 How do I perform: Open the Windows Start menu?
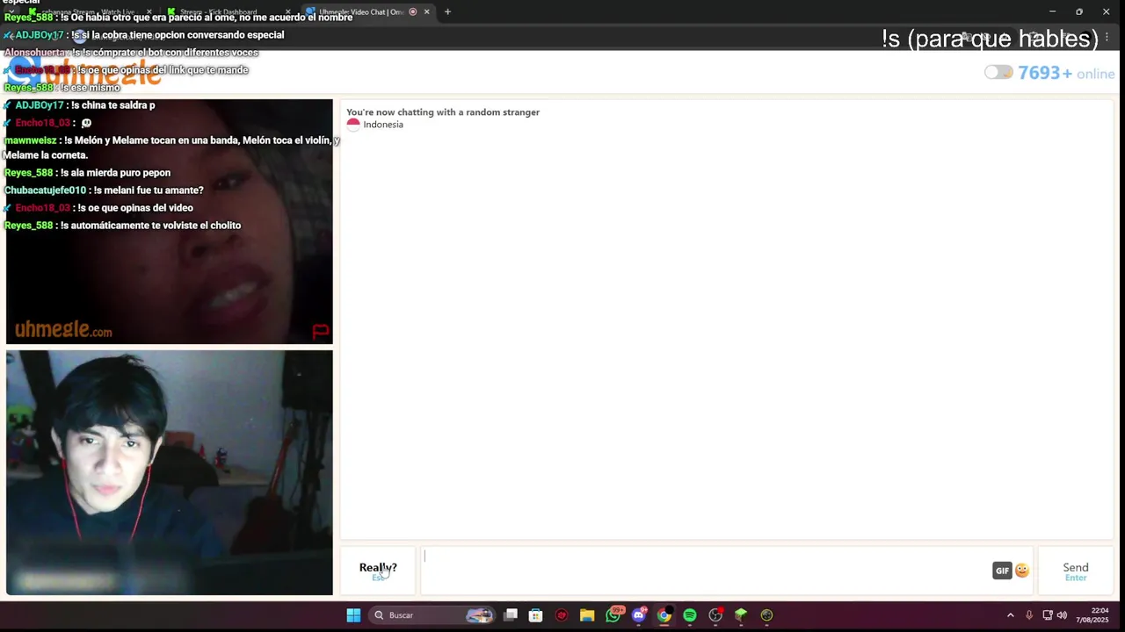[353, 615]
